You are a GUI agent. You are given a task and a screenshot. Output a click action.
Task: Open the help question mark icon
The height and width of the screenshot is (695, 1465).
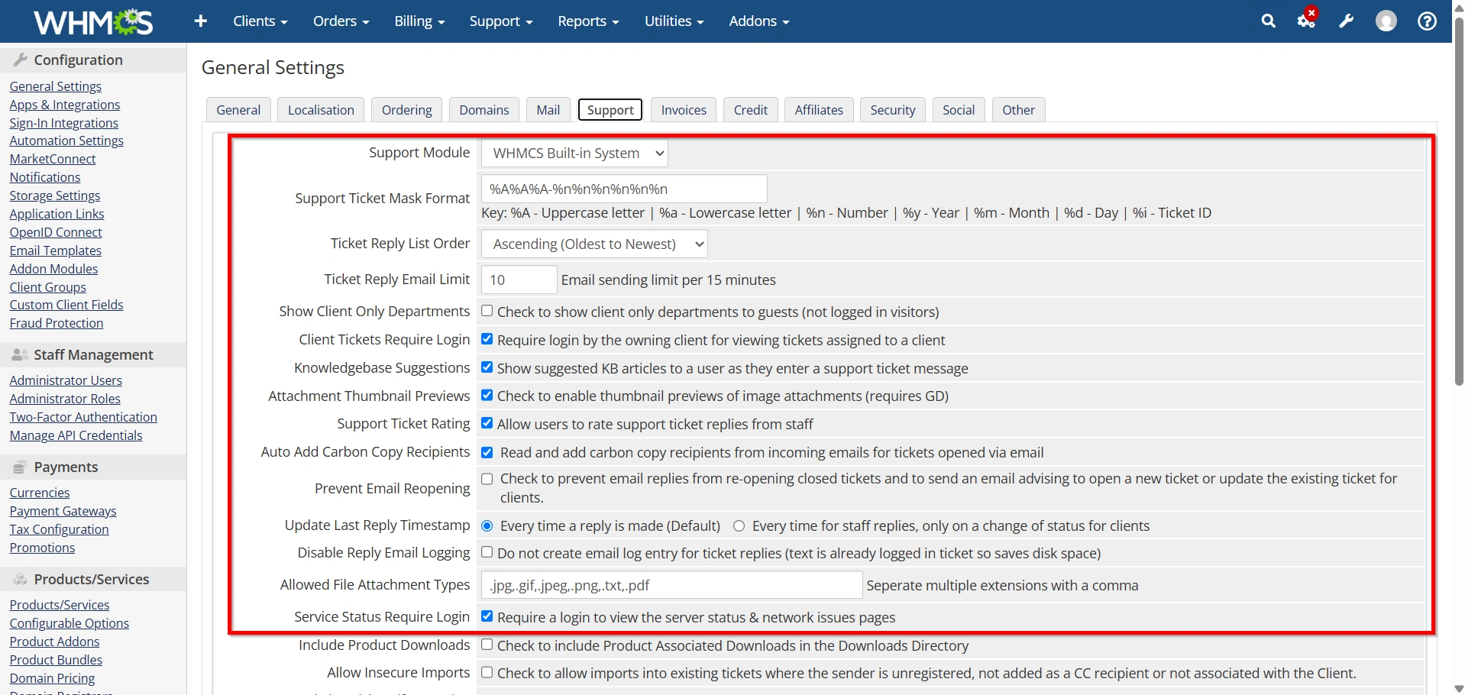1427,21
